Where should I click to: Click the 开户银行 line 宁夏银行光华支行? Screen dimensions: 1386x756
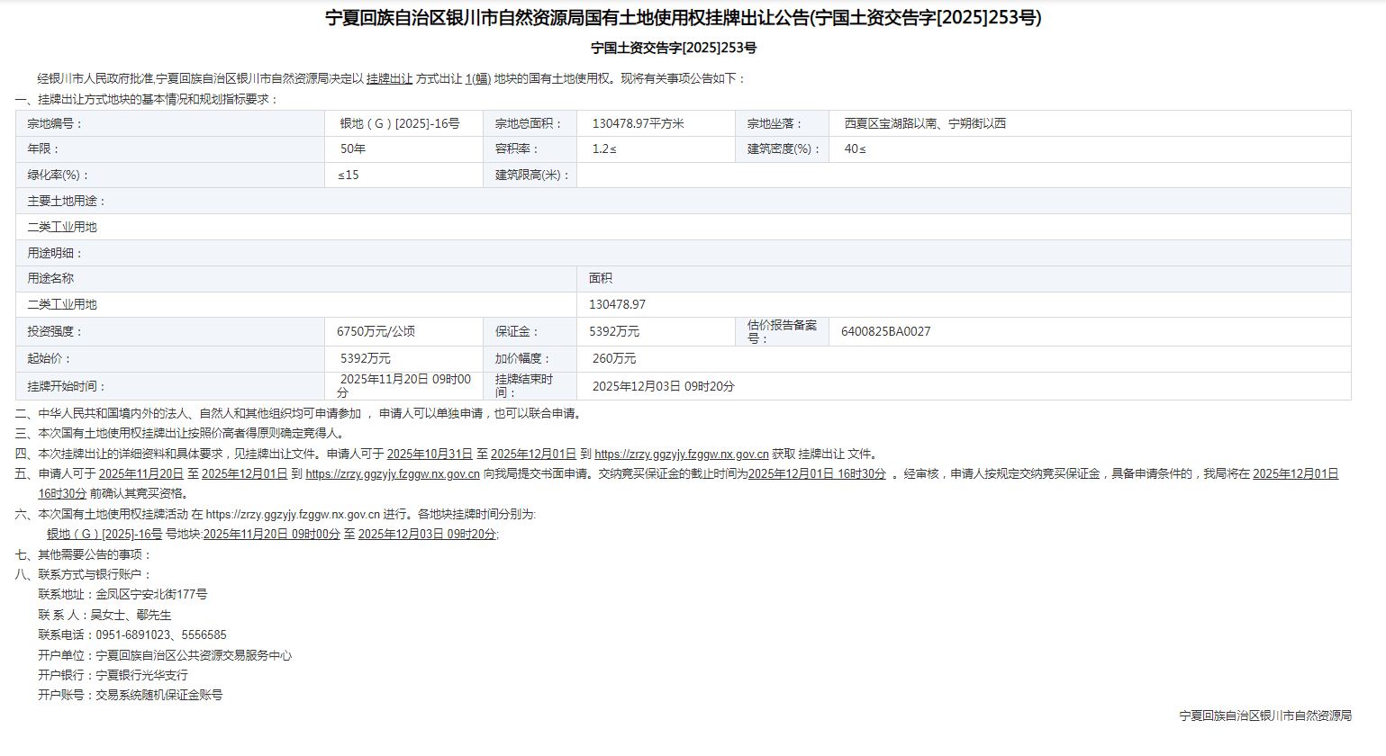[x=142, y=676]
